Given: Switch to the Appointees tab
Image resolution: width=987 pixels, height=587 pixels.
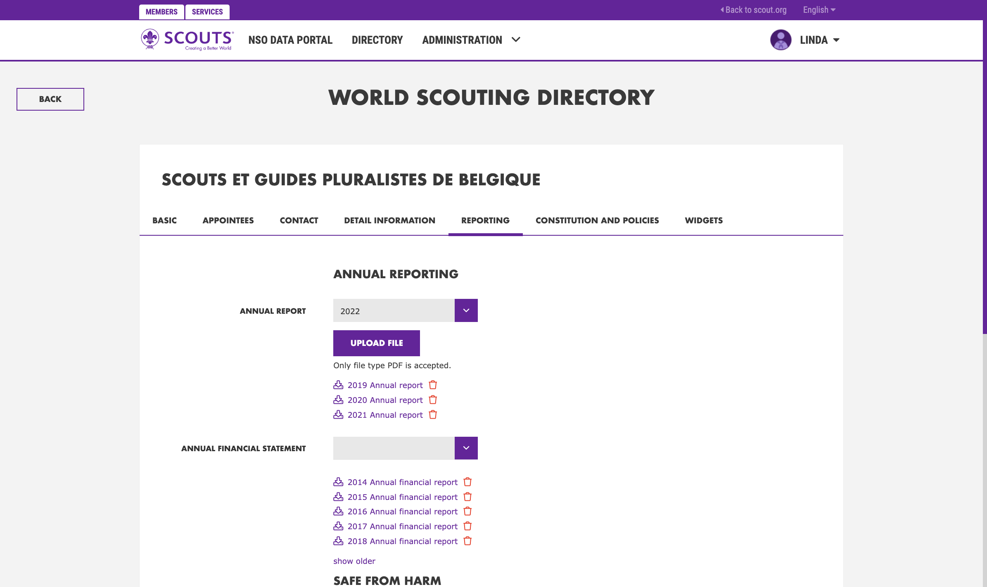Looking at the screenshot, I should [228, 220].
